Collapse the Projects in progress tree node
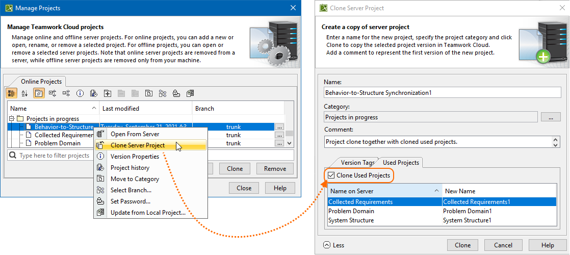570x255 pixels. click(x=12, y=119)
